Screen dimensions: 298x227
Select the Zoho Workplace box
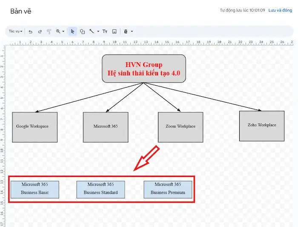click(x=262, y=126)
